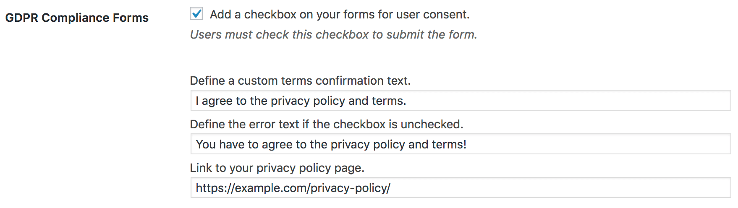This screenshot has width=738, height=208.
Task: Click empty space at right of terms confirmation field
Action: tap(588, 101)
